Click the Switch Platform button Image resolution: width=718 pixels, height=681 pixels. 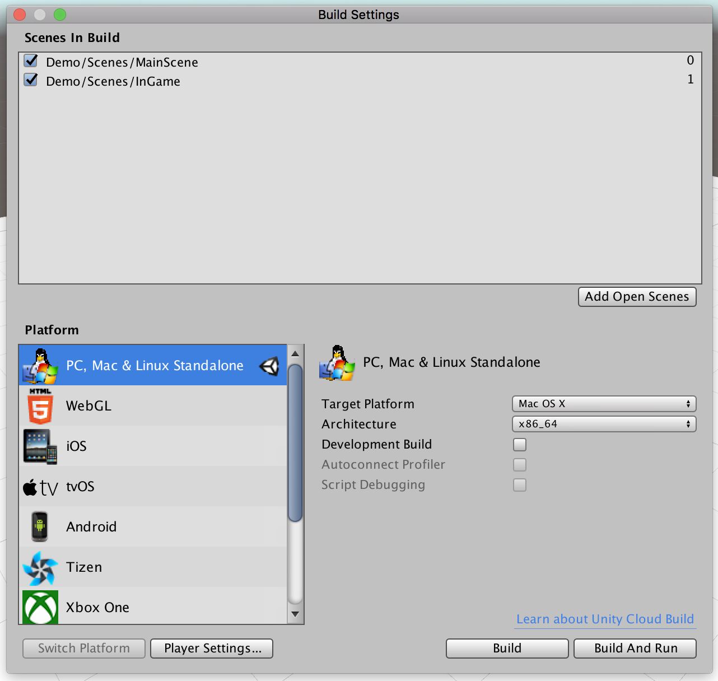84,649
